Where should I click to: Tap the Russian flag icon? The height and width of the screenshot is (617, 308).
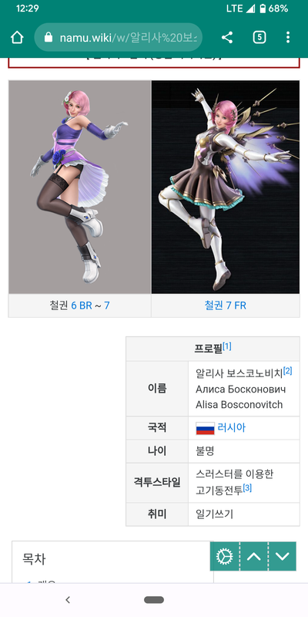tap(205, 428)
